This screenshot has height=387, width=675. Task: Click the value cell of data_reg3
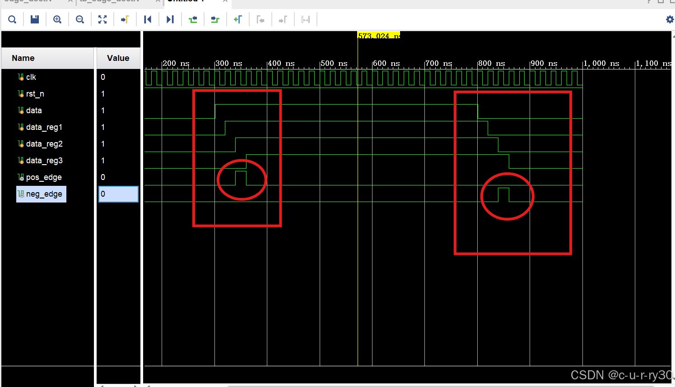pyautogui.click(x=118, y=161)
